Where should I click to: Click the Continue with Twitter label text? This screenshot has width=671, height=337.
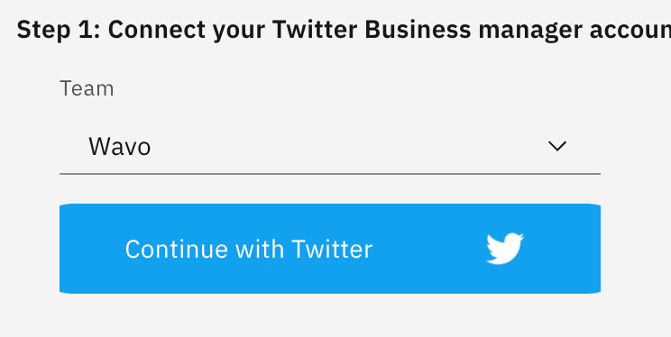(x=249, y=249)
